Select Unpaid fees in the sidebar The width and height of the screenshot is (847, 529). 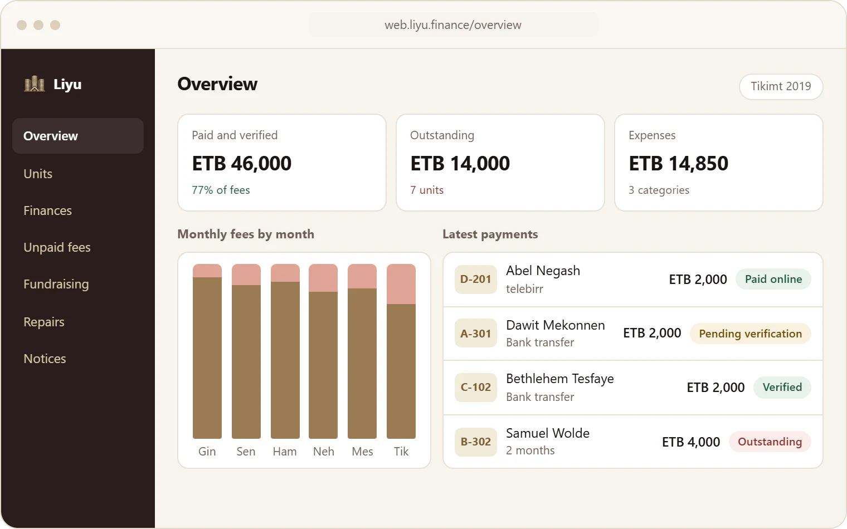click(x=57, y=247)
